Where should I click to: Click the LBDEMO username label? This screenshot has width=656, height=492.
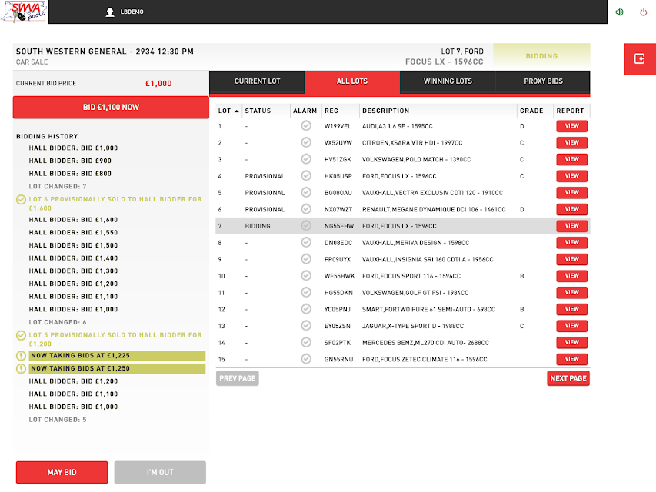pyautogui.click(x=132, y=12)
